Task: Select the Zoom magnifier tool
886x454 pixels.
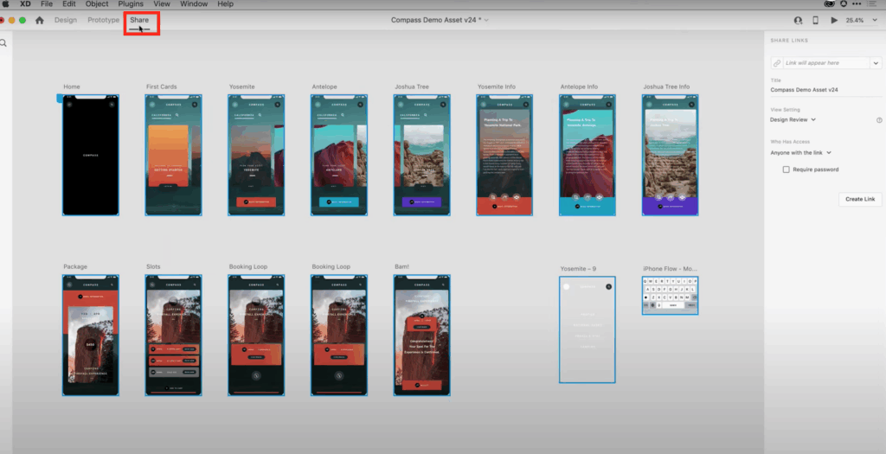Action: pyautogui.click(x=4, y=42)
